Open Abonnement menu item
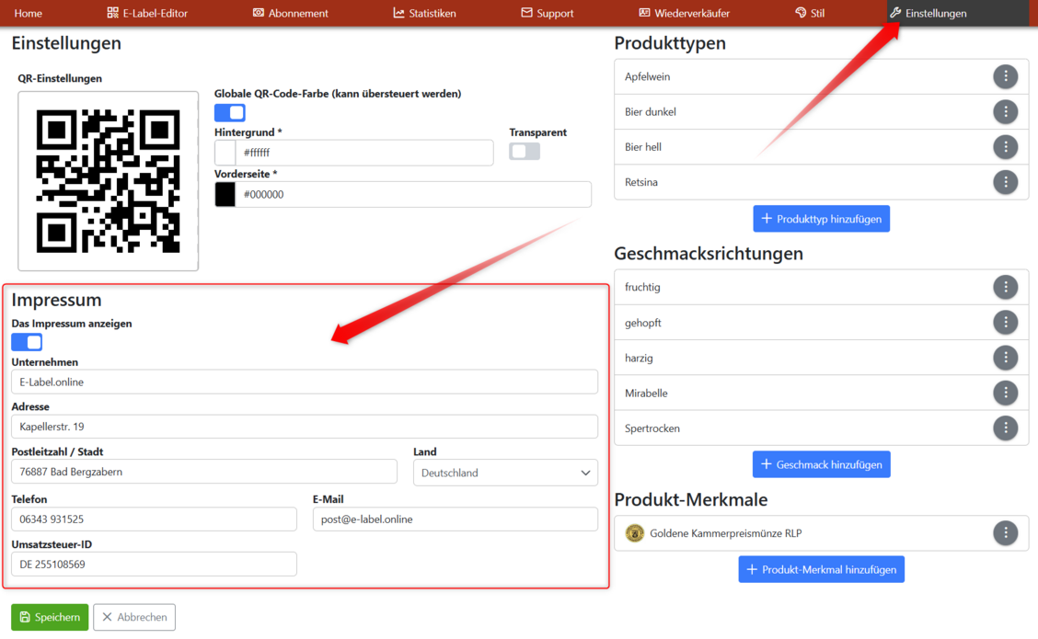Viewport: 1038px width, 639px height. click(290, 13)
